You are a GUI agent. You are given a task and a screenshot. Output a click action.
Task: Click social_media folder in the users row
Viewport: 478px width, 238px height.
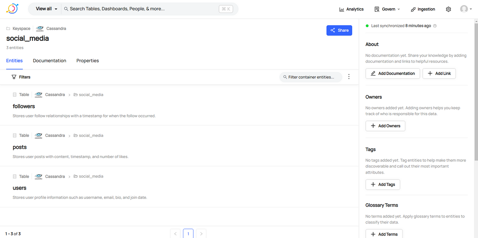[88, 176]
